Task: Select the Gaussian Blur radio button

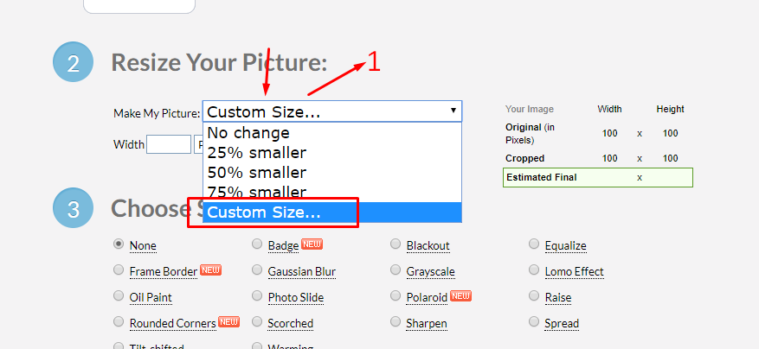Action: (x=257, y=271)
